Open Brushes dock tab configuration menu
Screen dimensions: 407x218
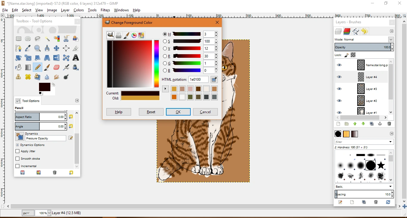[392, 134]
